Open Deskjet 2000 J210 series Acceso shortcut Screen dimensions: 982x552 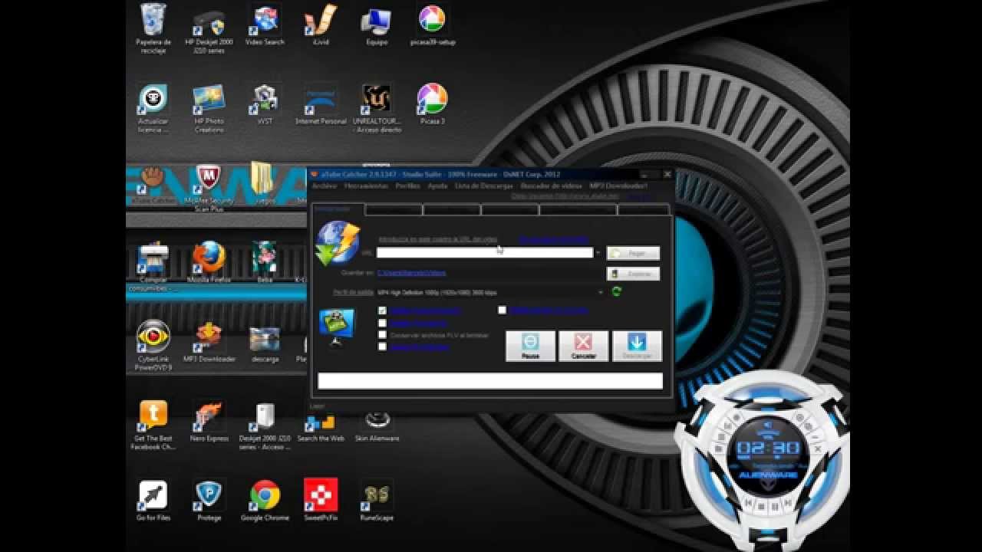[265, 426]
